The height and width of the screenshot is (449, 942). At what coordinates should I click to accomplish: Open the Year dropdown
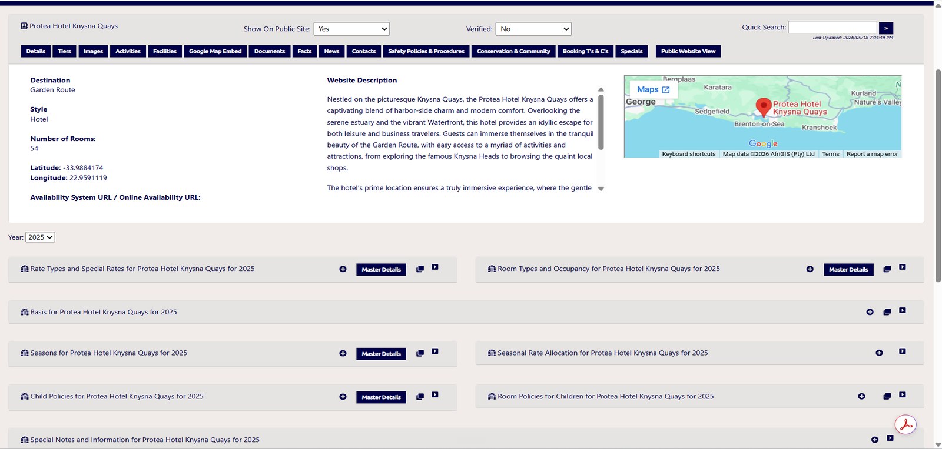pos(40,237)
